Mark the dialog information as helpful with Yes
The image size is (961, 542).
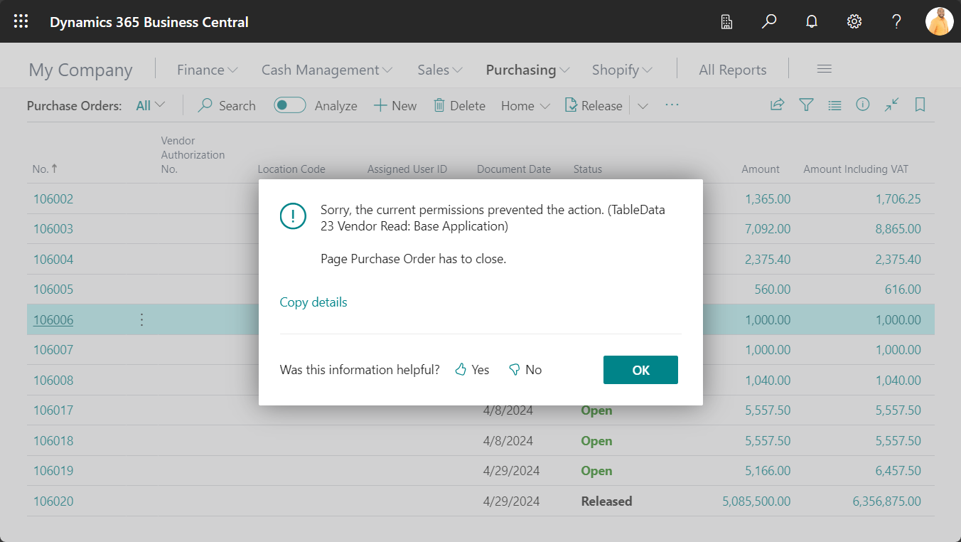[471, 369]
